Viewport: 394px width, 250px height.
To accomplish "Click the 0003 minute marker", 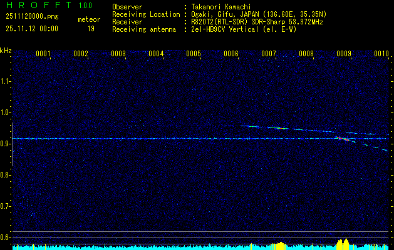I will [x=118, y=54].
